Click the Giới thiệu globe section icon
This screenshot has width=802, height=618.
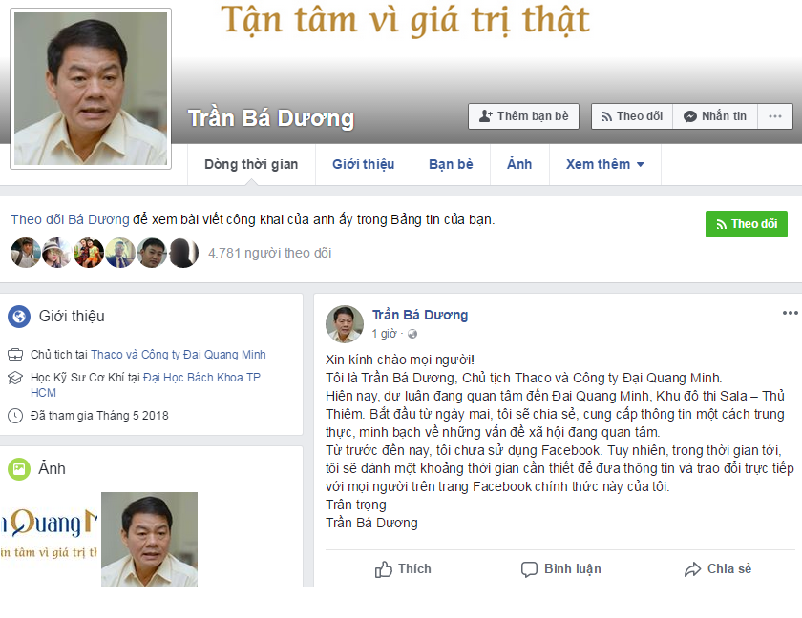[x=19, y=316]
